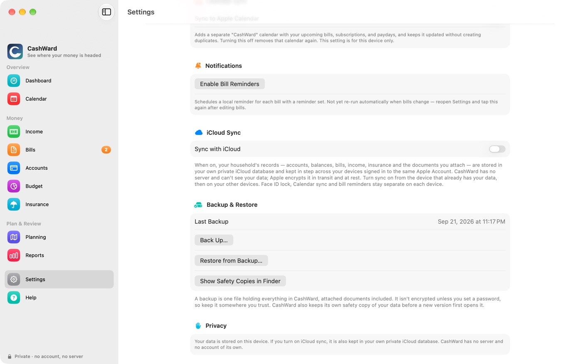Click the Settings gear icon
The image size is (582, 364).
14,280
